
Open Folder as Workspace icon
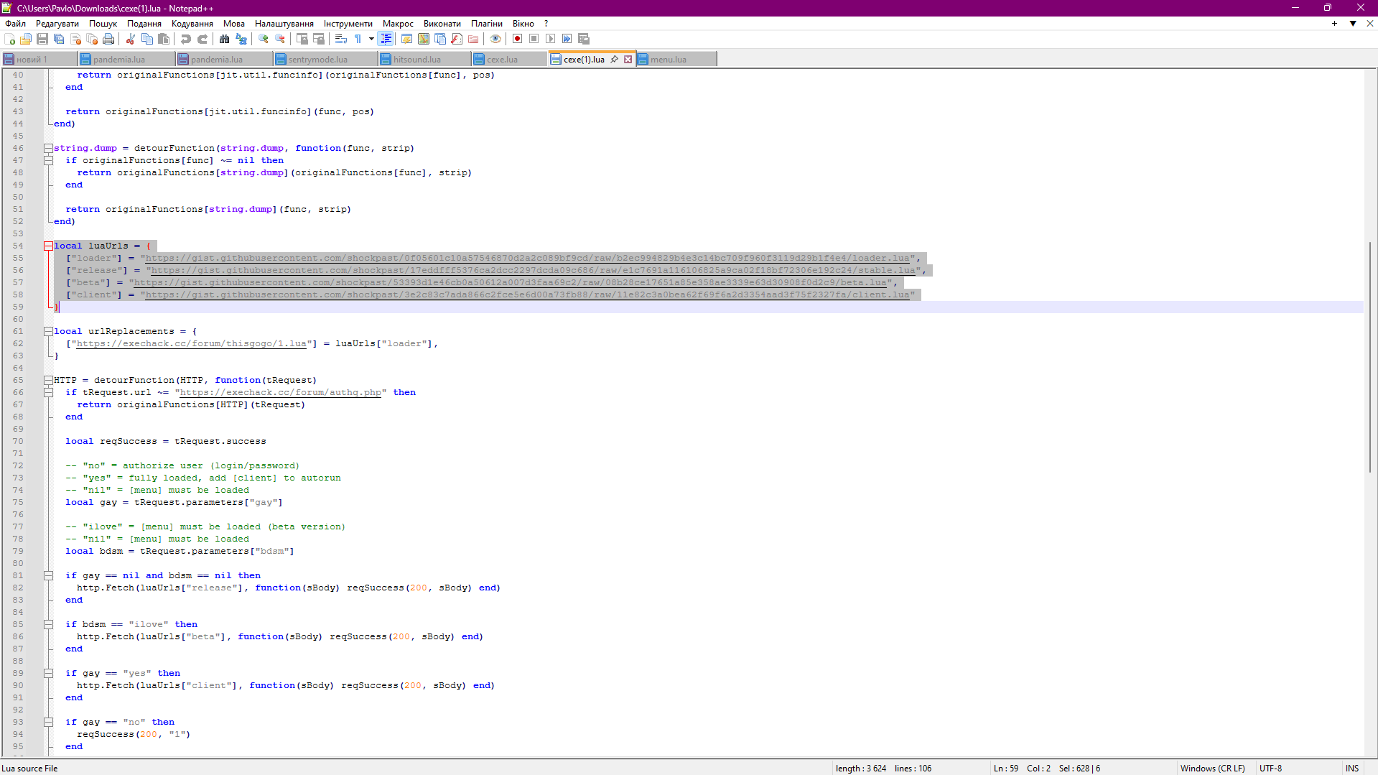(473, 39)
